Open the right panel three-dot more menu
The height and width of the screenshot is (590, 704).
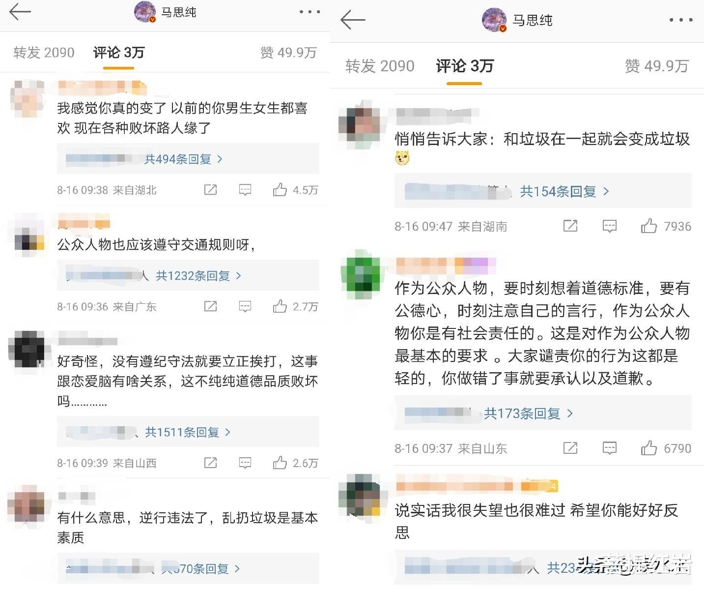tap(681, 20)
